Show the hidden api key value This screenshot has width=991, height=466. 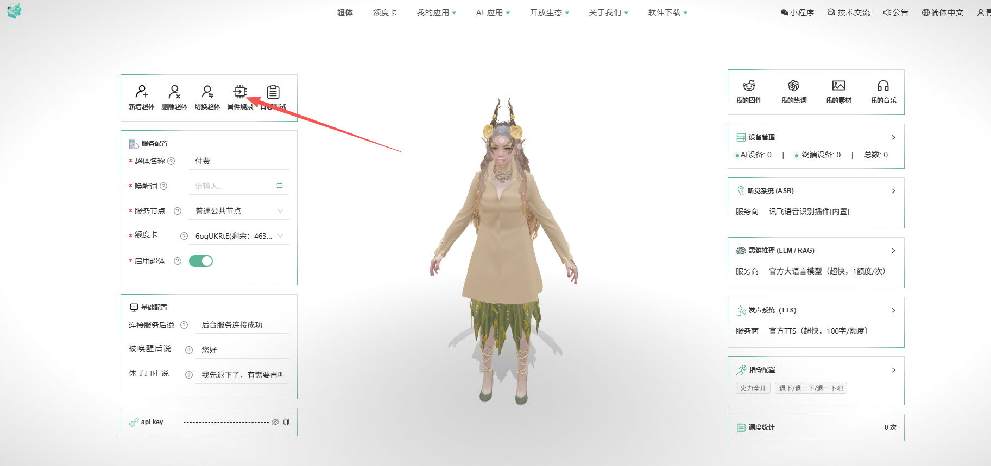tap(275, 422)
